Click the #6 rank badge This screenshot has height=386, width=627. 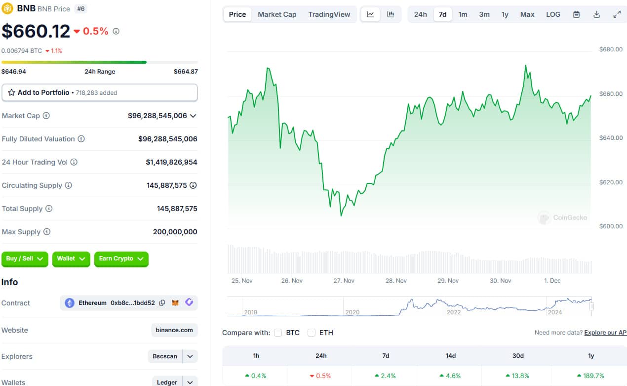pyautogui.click(x=80, y=8)
